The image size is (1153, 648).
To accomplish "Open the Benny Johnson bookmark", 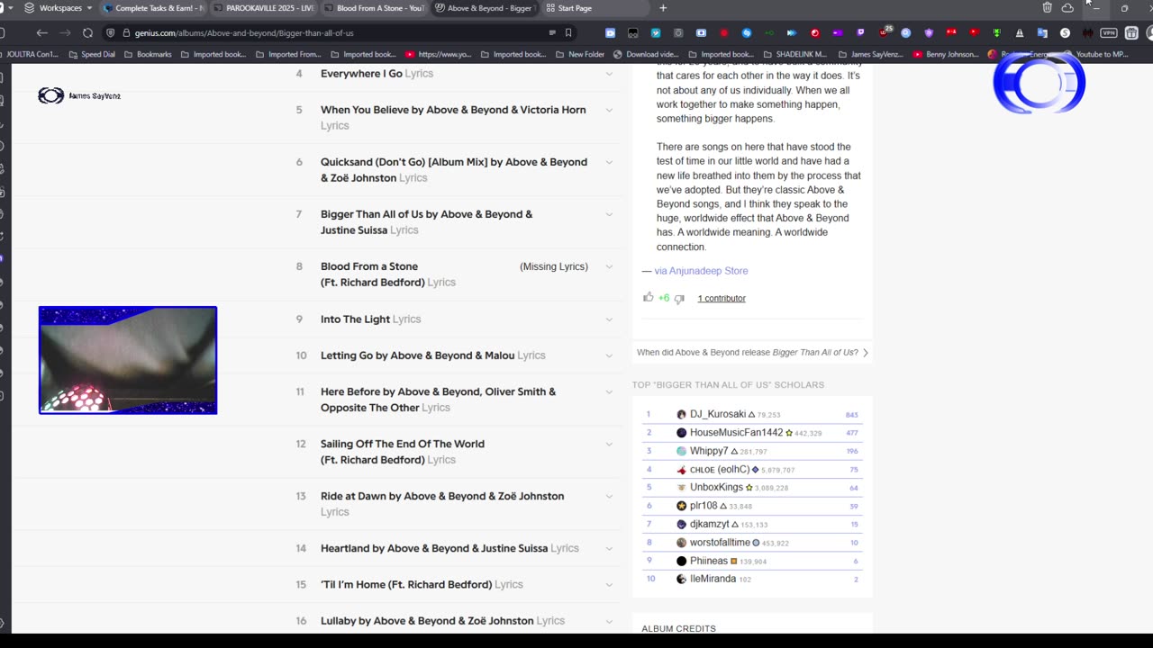I will pos(946,54).
